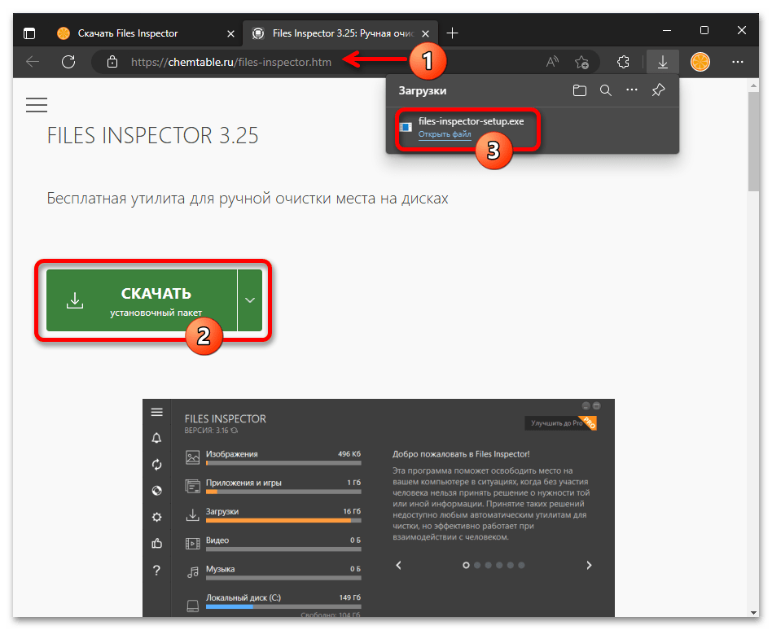This screenshot has height=630, width=772.
Task: Select the Загрузки 16 Гб category row
Action: [274, 514]
